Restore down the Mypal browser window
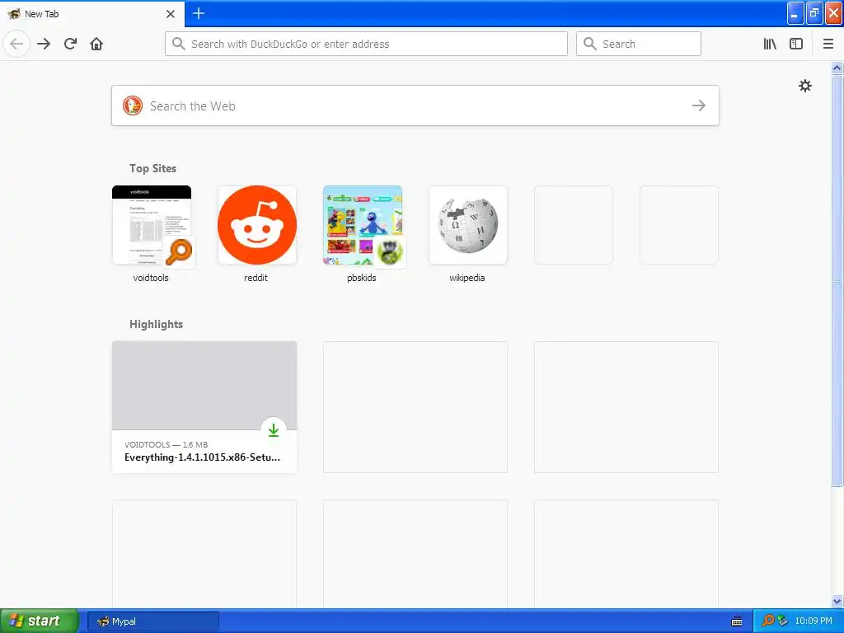 point(814,13)
